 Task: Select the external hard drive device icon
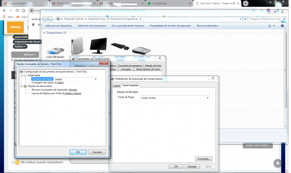pos(77,46)
